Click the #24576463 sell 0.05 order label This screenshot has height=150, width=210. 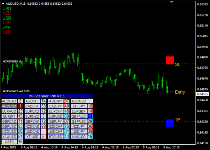(16, 91)
